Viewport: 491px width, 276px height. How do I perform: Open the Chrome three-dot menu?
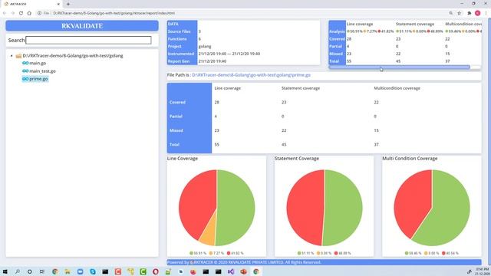pyautogui.click(x=486, y=13)
